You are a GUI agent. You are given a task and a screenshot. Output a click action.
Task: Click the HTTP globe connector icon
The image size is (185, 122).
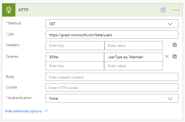(x=10, y=10)
